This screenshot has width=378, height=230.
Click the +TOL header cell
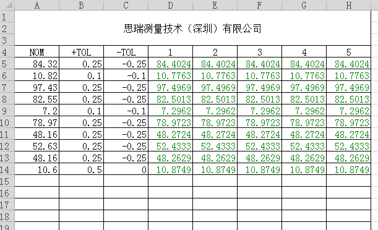82,52
